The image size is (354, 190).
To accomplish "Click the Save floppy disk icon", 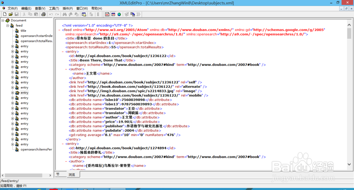I will coord(17,14).
